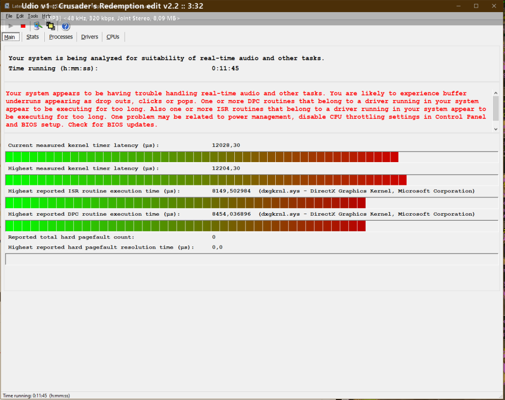Screen dimensions: 505x400
Task: Click the current kernel timer latency bar
Action: click(x=202, y=157)
